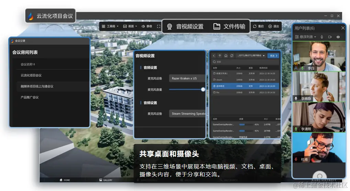Select 李清照 video thumbnail
This screenshot has width=350, height=191.
pyautogui.click(x=319, y=117)
